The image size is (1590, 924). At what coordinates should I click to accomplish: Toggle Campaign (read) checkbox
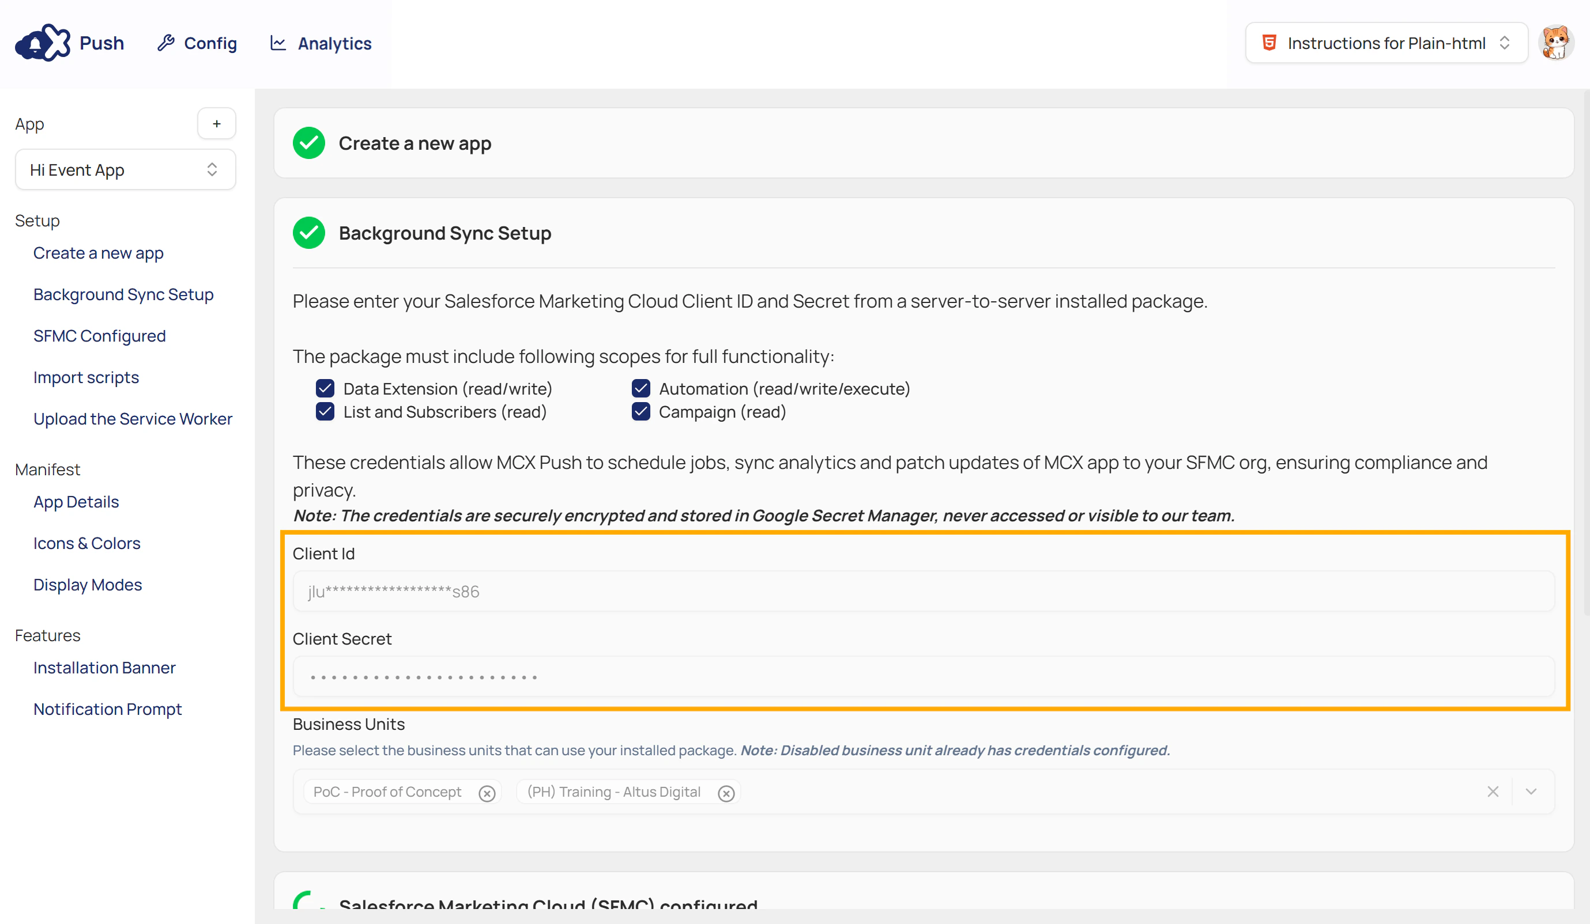coord(640,411)
